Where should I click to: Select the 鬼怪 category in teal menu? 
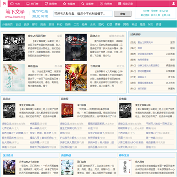(143, 25)
